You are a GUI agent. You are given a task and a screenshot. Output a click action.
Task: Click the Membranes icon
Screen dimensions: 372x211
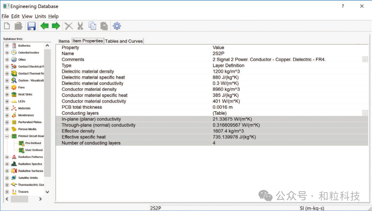[14, 115]
